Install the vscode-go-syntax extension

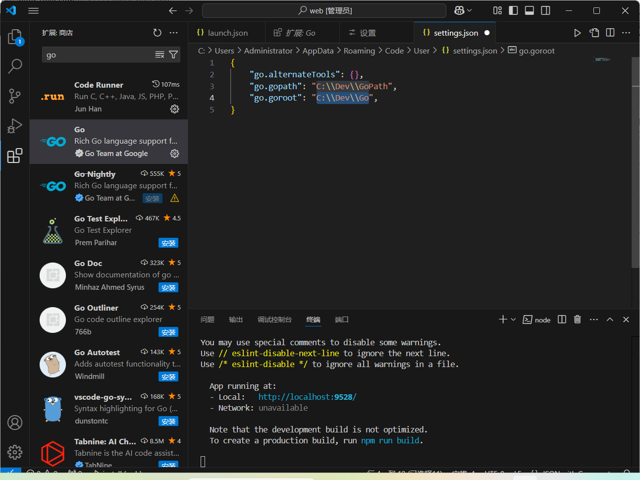[168, 421]
